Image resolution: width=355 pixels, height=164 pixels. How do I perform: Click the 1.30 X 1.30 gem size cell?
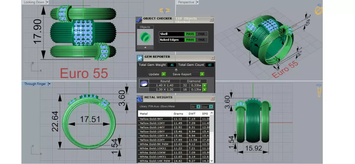[x=165, y=90]
